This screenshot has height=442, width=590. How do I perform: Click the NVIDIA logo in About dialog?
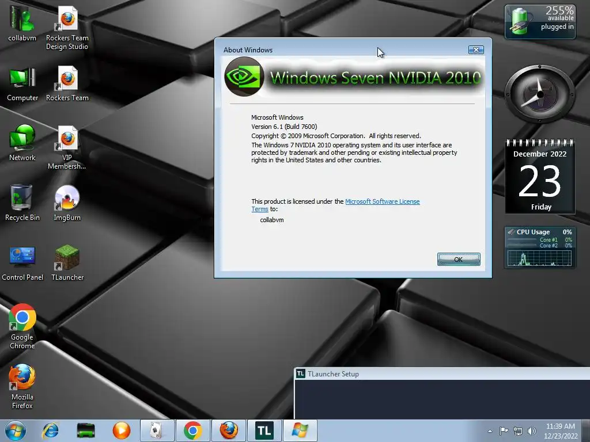pyautogui.click(x=244, y=77)
